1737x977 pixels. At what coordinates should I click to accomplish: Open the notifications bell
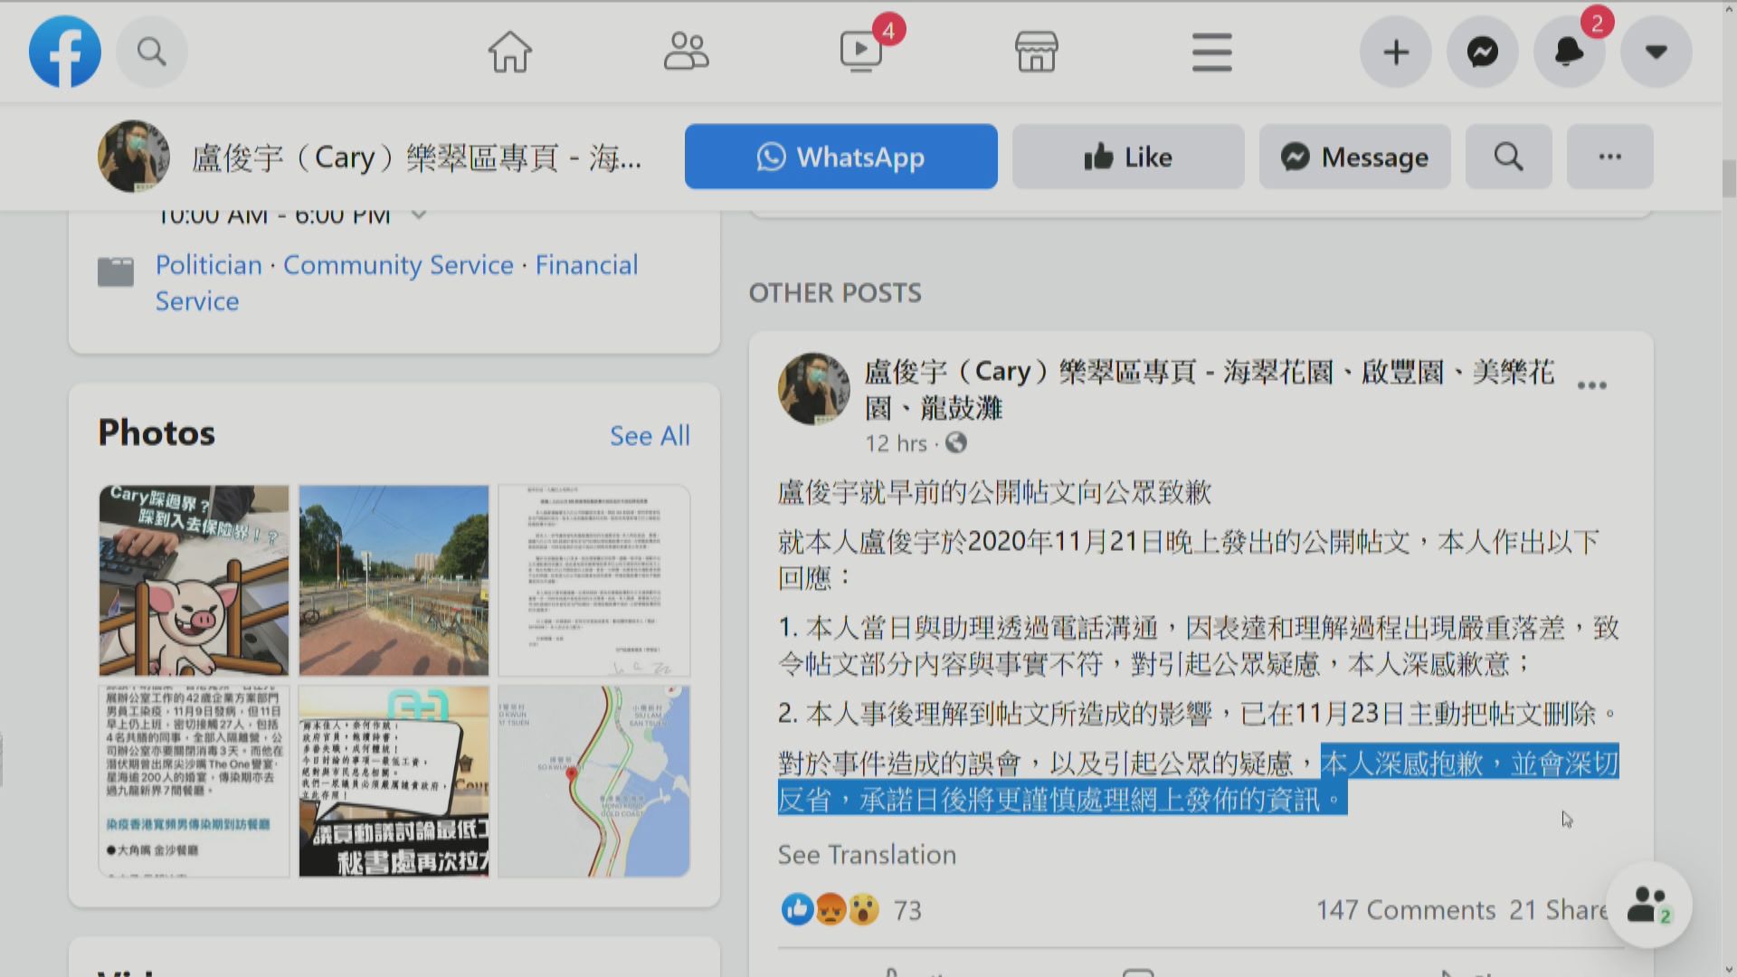click(x=1568, y=52)
